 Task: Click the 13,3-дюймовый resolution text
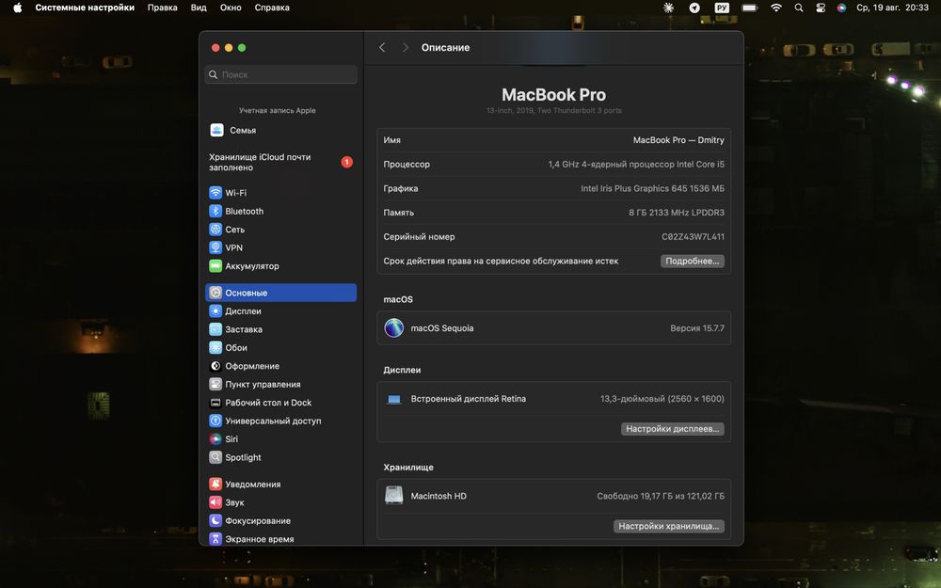(662, 399)
